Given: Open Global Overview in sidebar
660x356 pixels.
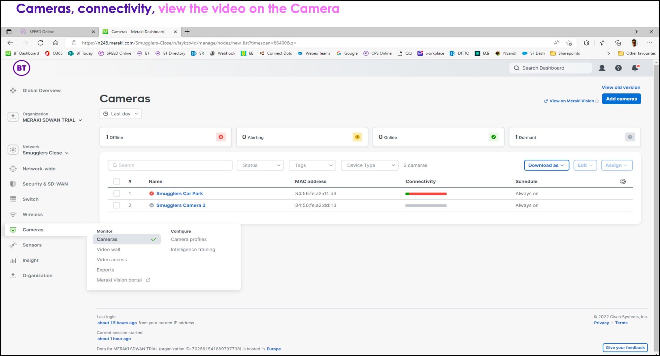Looking at the screenshot, I should coord(42,90).
